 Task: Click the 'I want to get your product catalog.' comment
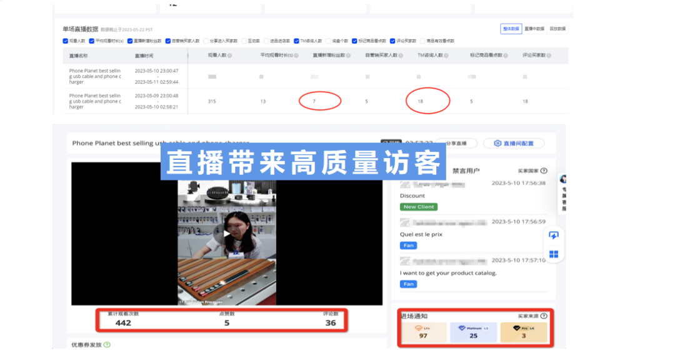[448, 273]
